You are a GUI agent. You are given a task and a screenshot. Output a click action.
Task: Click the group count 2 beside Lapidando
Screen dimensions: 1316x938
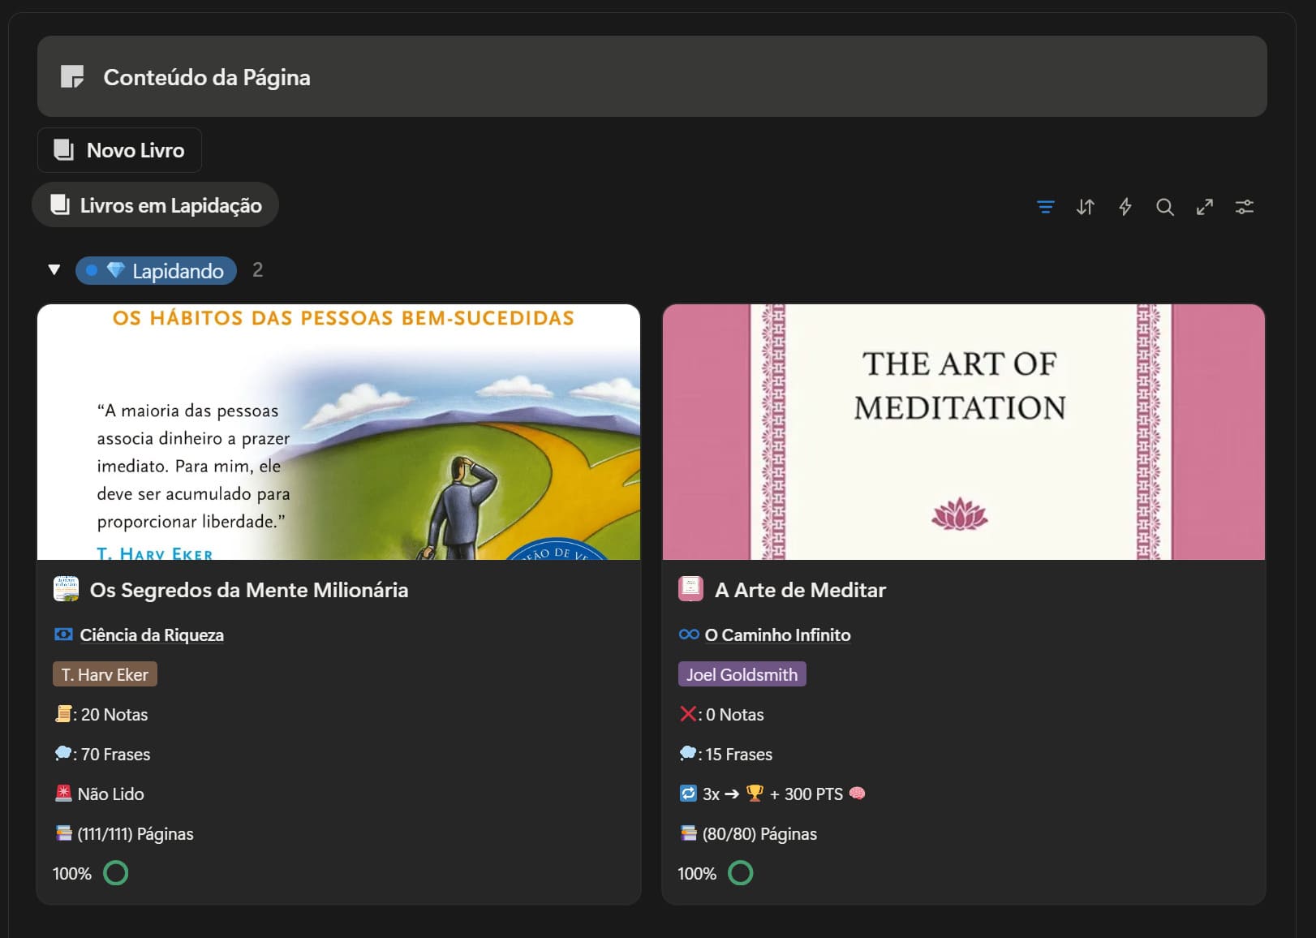pyautogui.click(x=257, y=270)
